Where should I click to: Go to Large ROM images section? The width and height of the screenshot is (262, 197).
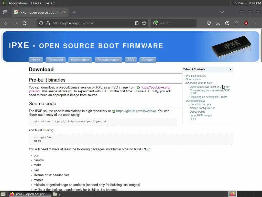point(201,115)
